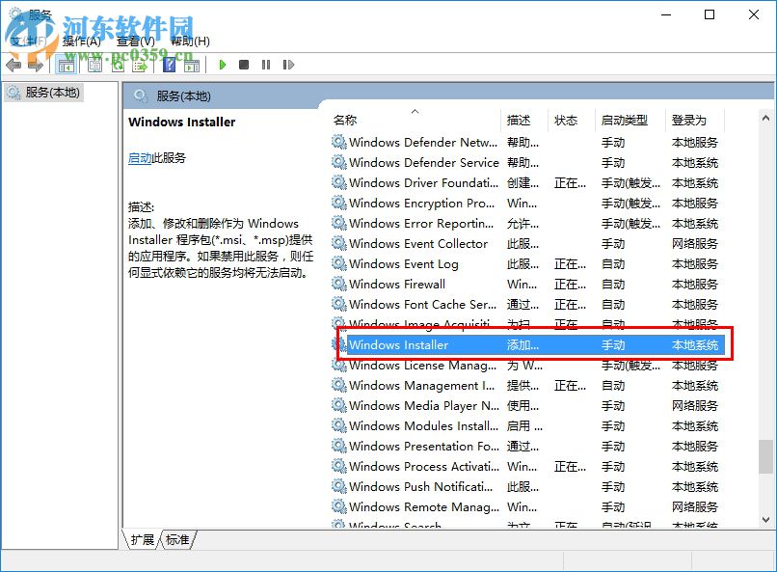The width and height of the screenshot is (777, 572).
Task: Restart the service with the restart icon
Action: [287, 65]
